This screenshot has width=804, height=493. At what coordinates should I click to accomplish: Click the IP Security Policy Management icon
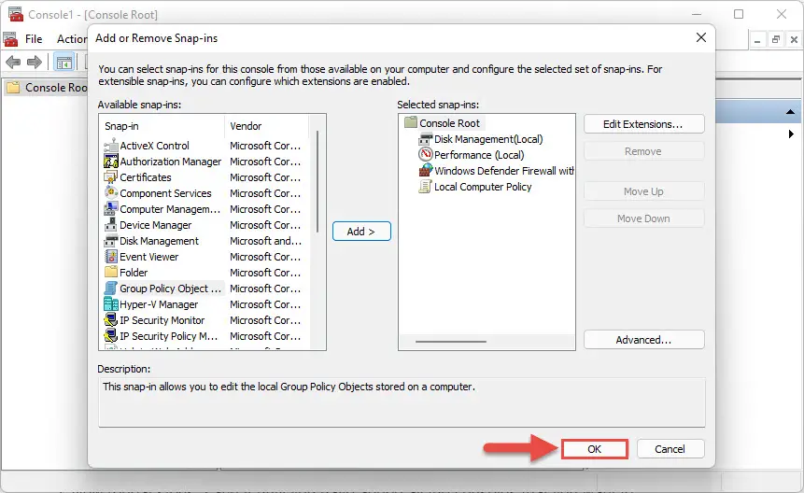pyautogui.click(x=111, y=336)
